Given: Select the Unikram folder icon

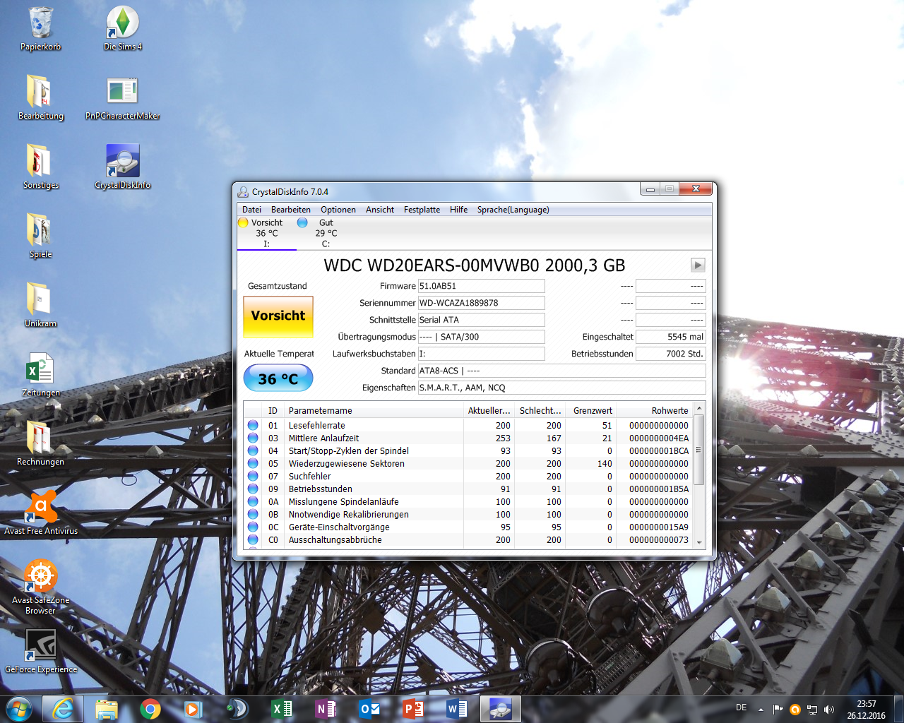Looking at the screenshot, I should click(x=41, y=306).
